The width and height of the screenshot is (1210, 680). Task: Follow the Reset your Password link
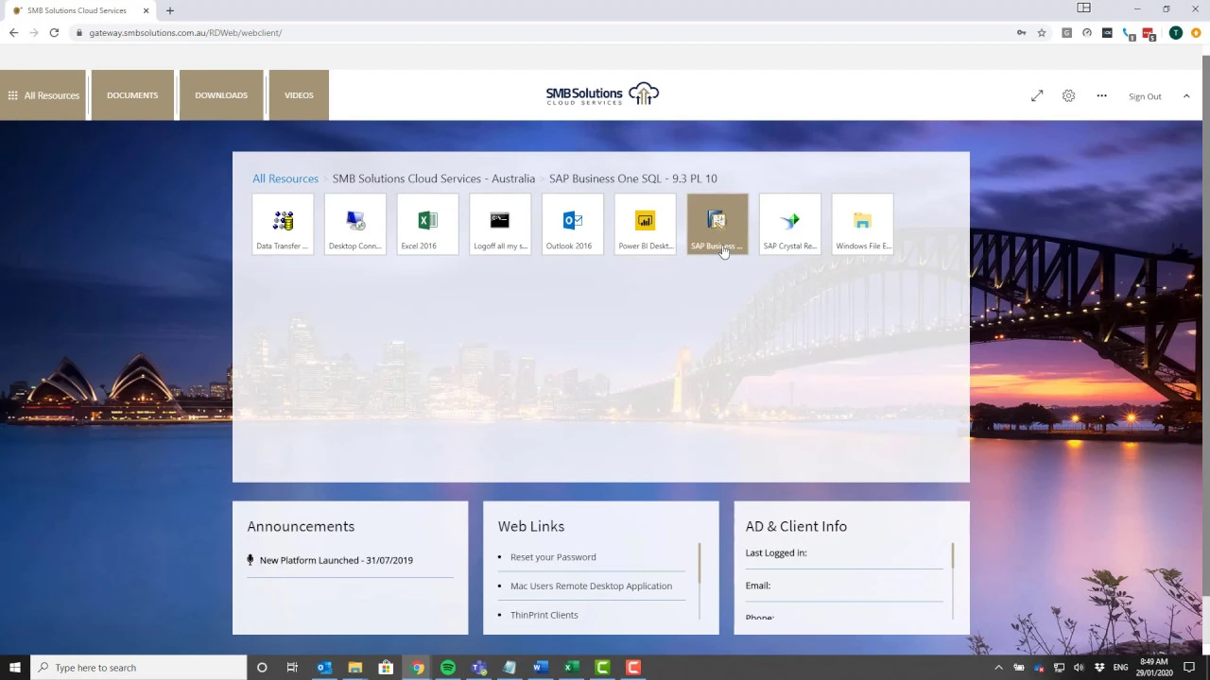click(x=553, y=557)
